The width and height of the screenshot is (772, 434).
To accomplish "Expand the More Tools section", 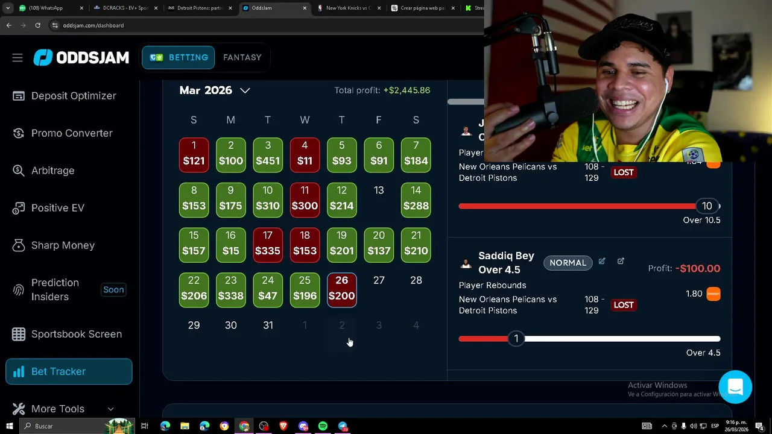I will point(69,409).
